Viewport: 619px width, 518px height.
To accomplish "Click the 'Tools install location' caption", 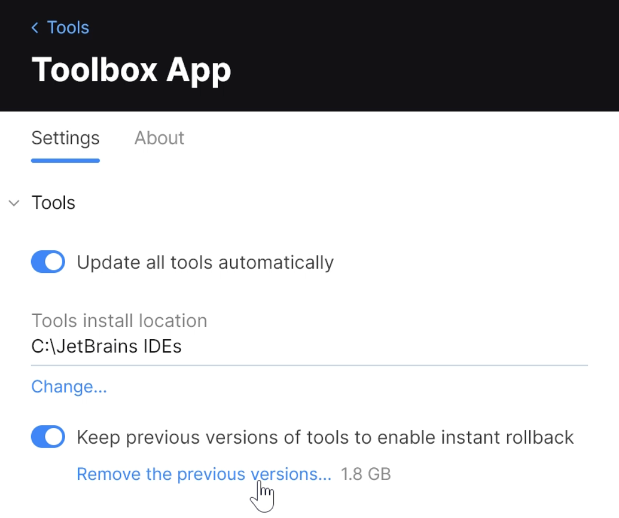I will [119, 321].
